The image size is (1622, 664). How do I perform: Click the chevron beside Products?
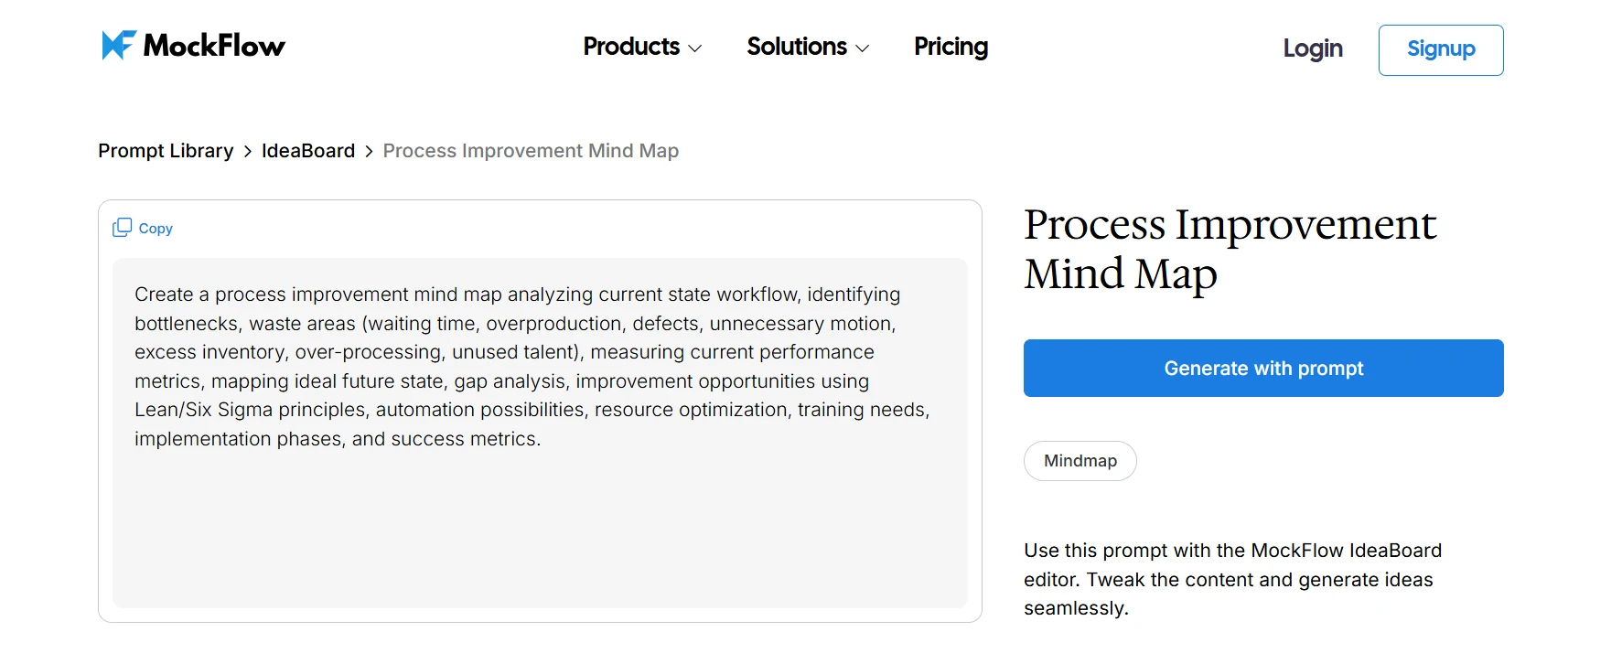tap(696, 48)
